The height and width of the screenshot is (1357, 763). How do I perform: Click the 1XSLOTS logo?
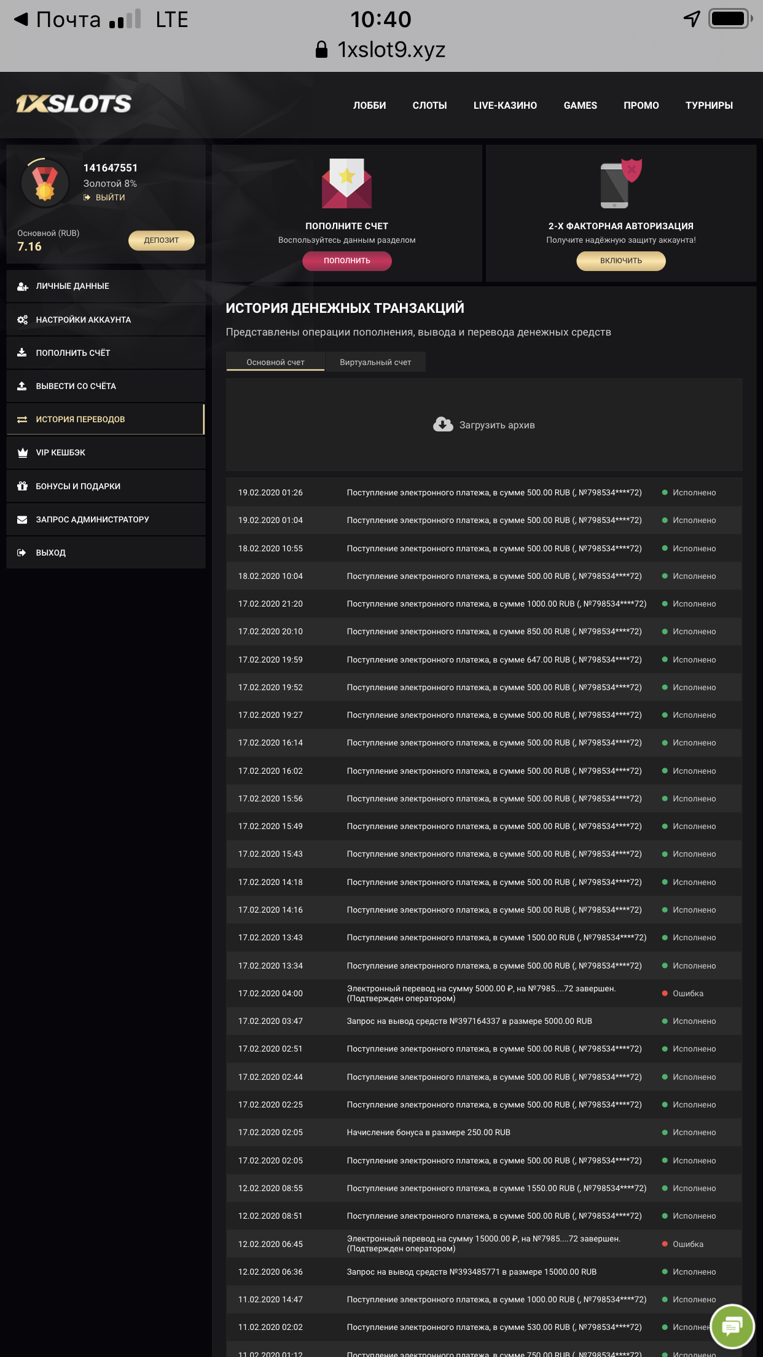pos(74,104)
